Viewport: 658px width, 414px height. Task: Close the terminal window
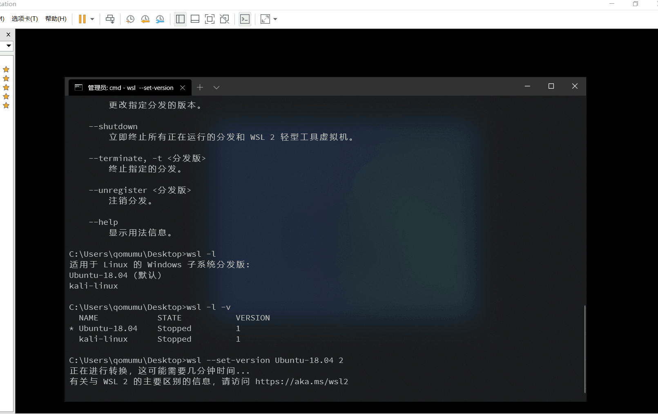click(575, 86)
